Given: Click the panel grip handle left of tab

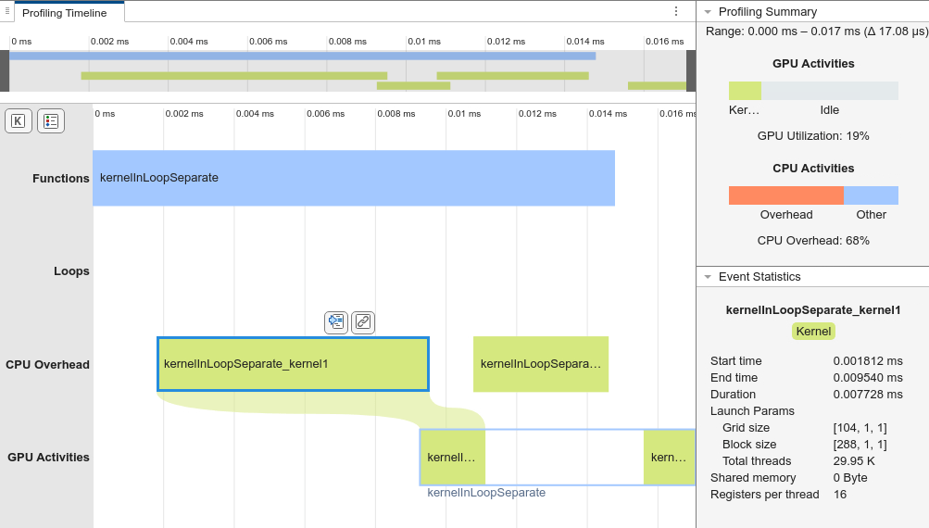Looking at the screenshot, I should (7, 11).
